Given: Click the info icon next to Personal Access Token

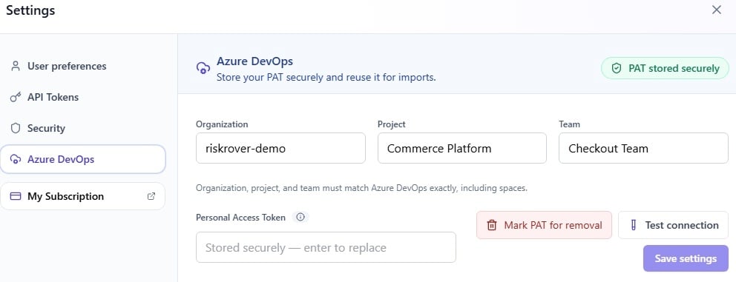Looking at the screenshot, I should [x=300, y=217].
